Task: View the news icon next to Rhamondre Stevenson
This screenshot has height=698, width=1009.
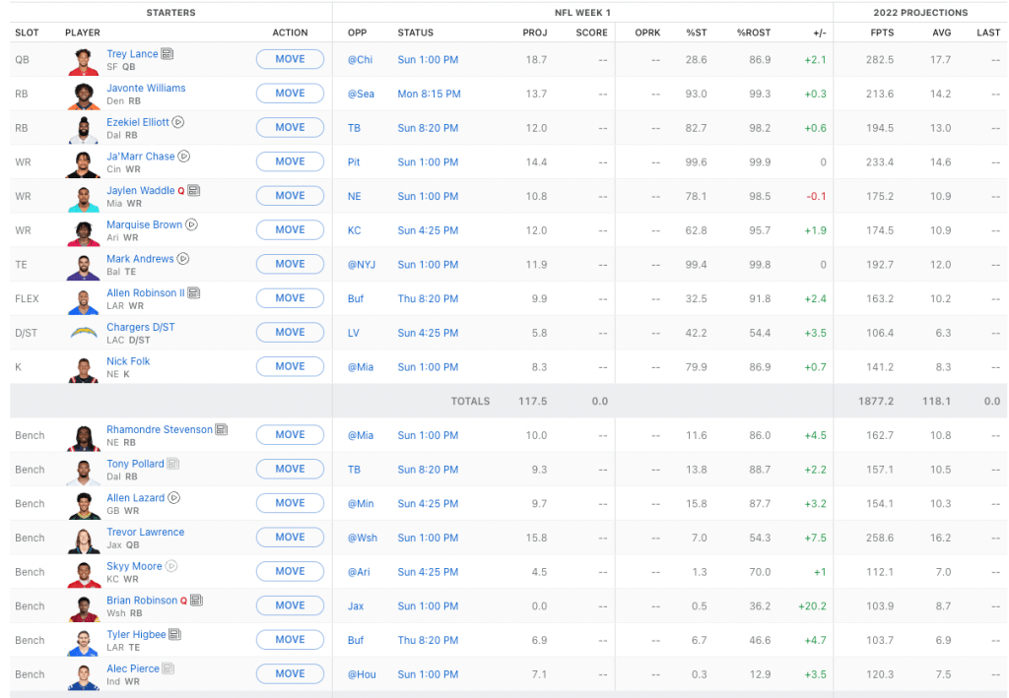Action: tap(222, 430)
